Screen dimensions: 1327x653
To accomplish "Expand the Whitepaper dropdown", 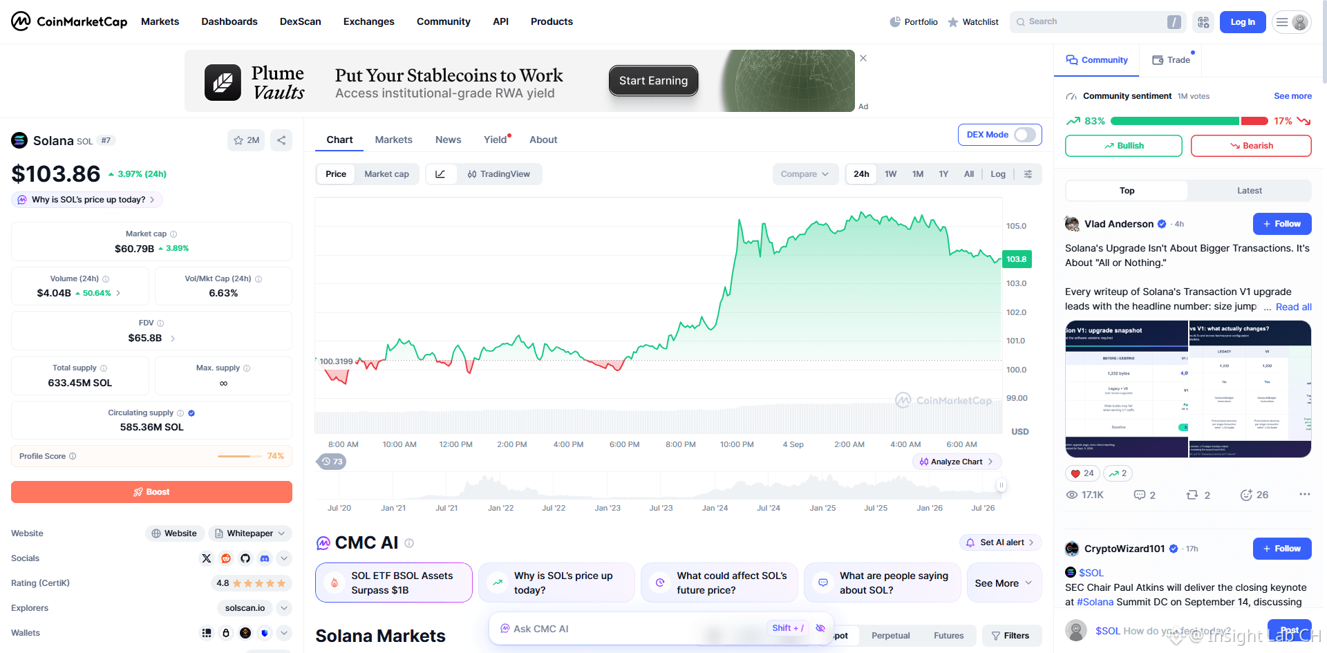I will 250,533.
